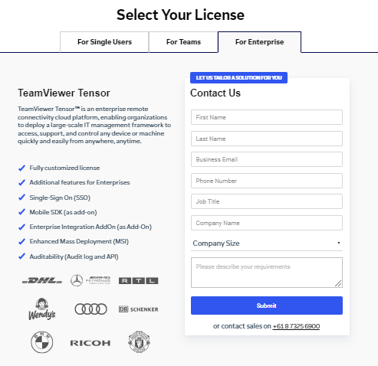Viewport: 378px width, 366px height.
Task: Switch to the For Teams tab
Action: pyautogui.click(x=183, y=42)
